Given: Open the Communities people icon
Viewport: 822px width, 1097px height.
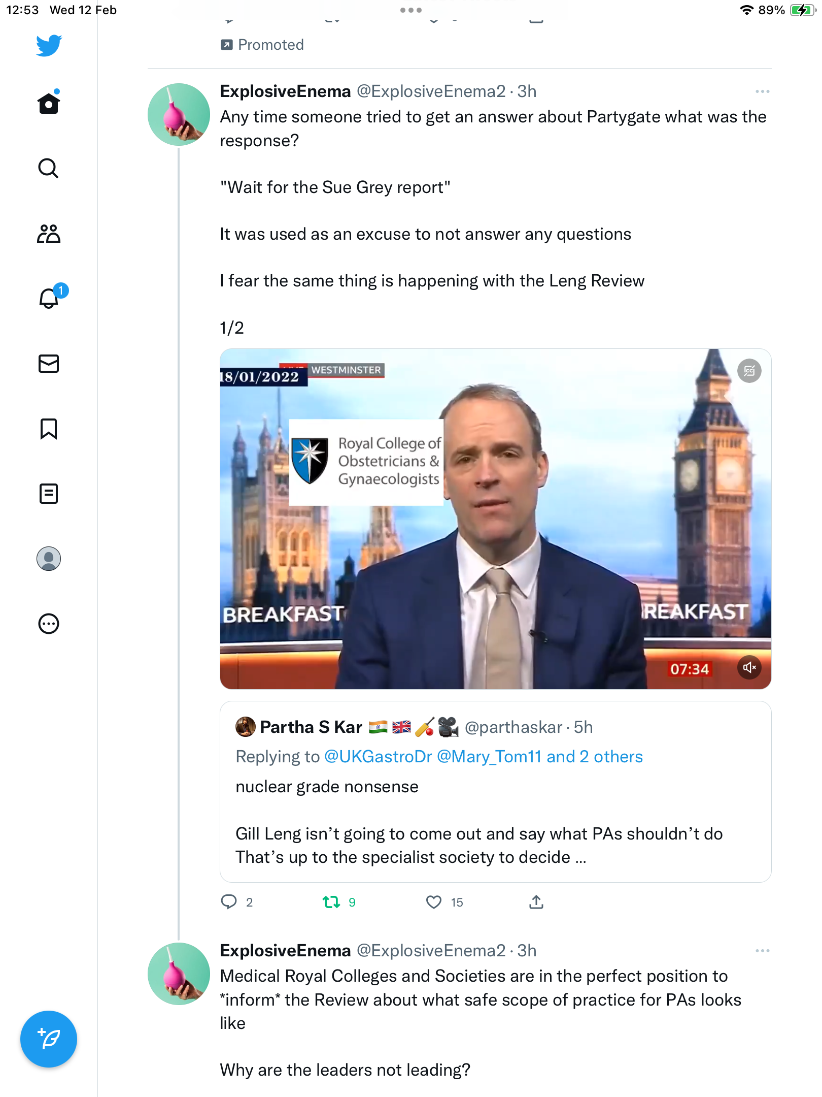Looking at the screenshot, I should coord(49,234).
